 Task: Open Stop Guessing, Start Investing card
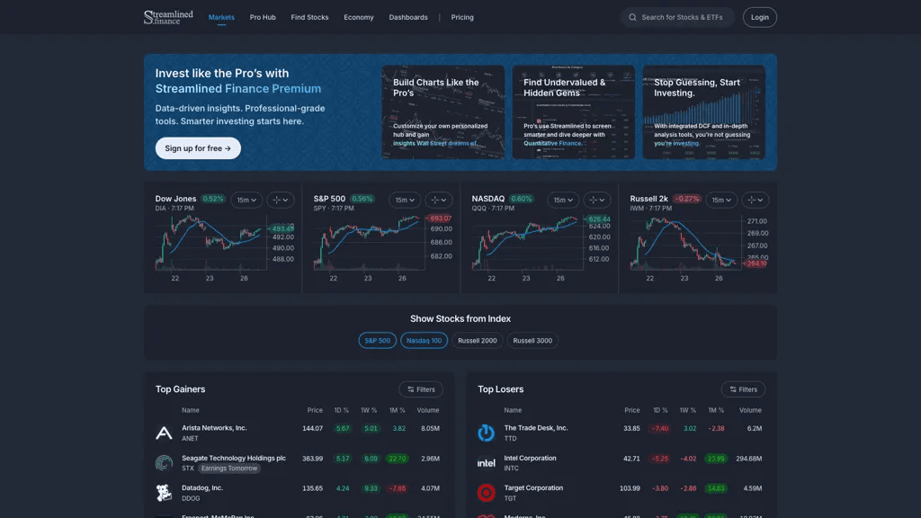click(x=703, y=112)
